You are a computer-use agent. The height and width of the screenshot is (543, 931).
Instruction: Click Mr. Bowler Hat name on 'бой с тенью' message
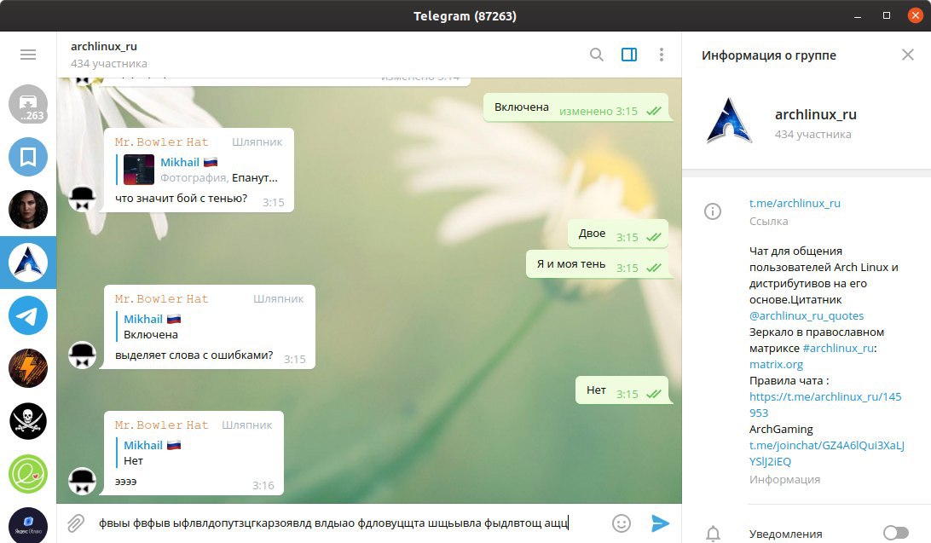pyautogui.click(x=161, y=142)
